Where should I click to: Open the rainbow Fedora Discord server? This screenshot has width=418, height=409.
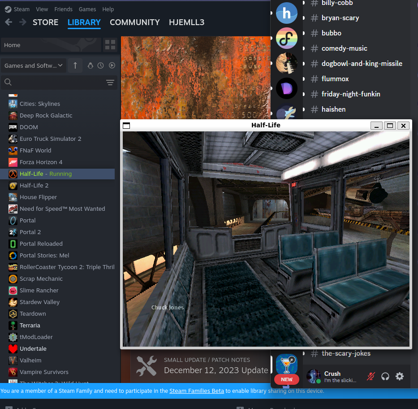[x=287, y=38]
